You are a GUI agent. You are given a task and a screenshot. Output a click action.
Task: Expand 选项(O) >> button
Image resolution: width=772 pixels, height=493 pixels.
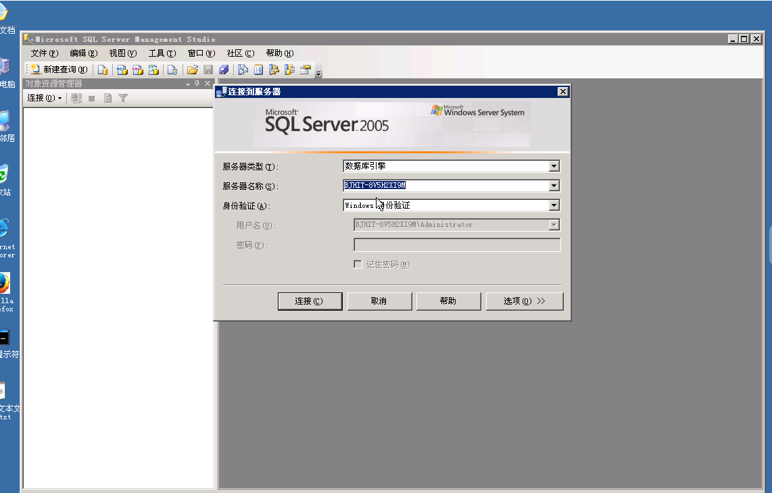pyautogui.click(x=525, y=301)
